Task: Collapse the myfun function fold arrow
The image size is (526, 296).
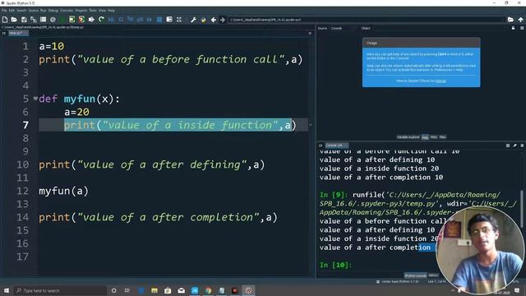Action: [35, 99]
